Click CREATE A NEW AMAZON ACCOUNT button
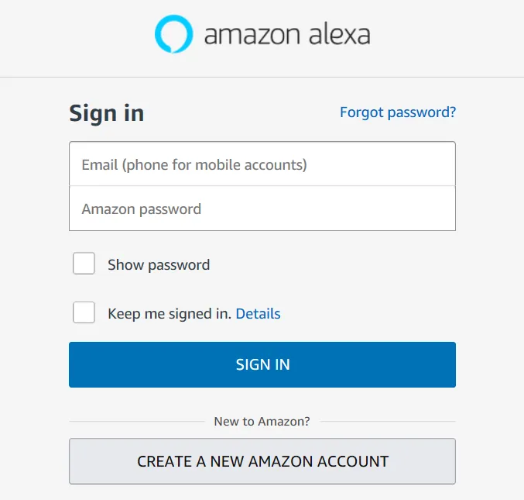524x500 pixels. point(262,461)
